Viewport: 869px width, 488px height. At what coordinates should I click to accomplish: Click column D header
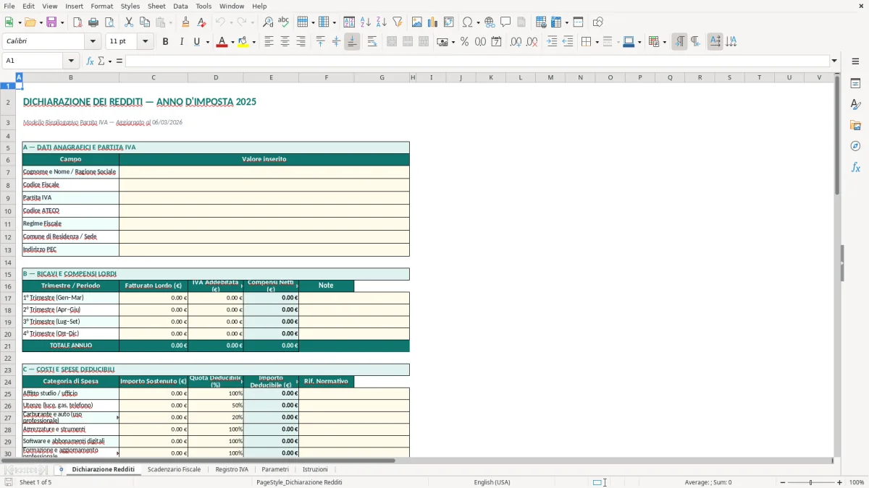pyautogui.click(x=216, y=77)
